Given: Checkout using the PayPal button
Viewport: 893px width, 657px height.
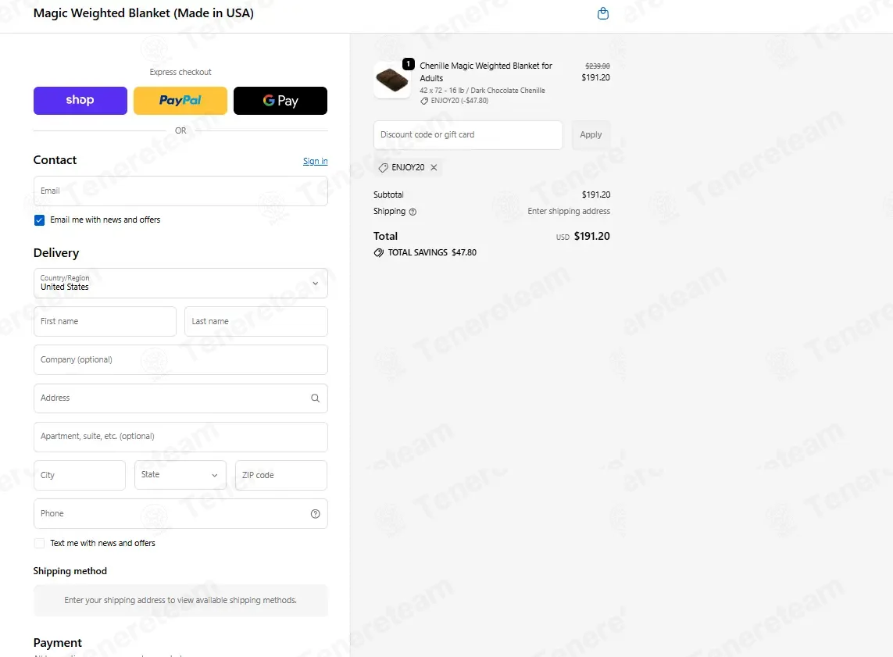Looking at the screenshot, I should [180, 101].
